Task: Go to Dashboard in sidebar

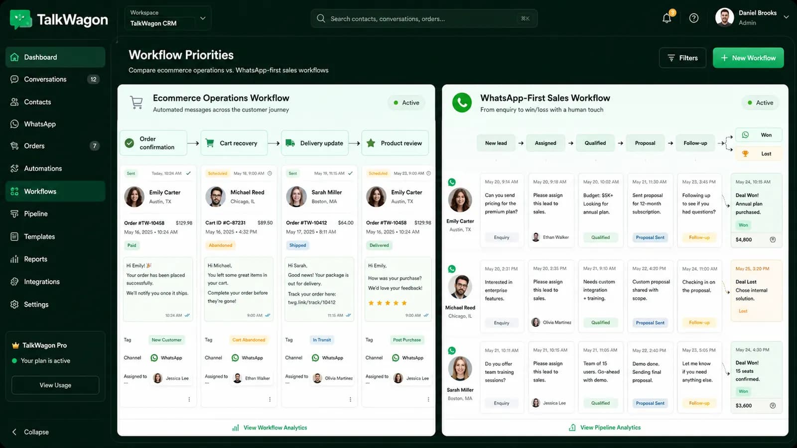Action: point(55,57)
